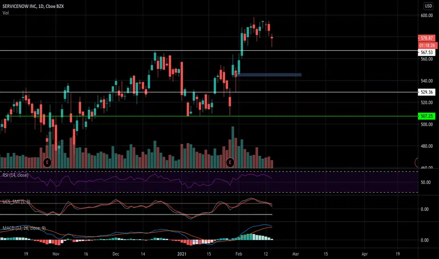Click the Vol indicator label

[6, 13]
